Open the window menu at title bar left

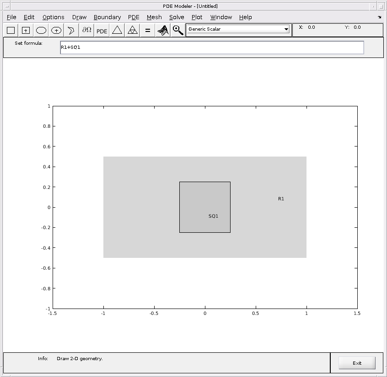click(7, 6)
